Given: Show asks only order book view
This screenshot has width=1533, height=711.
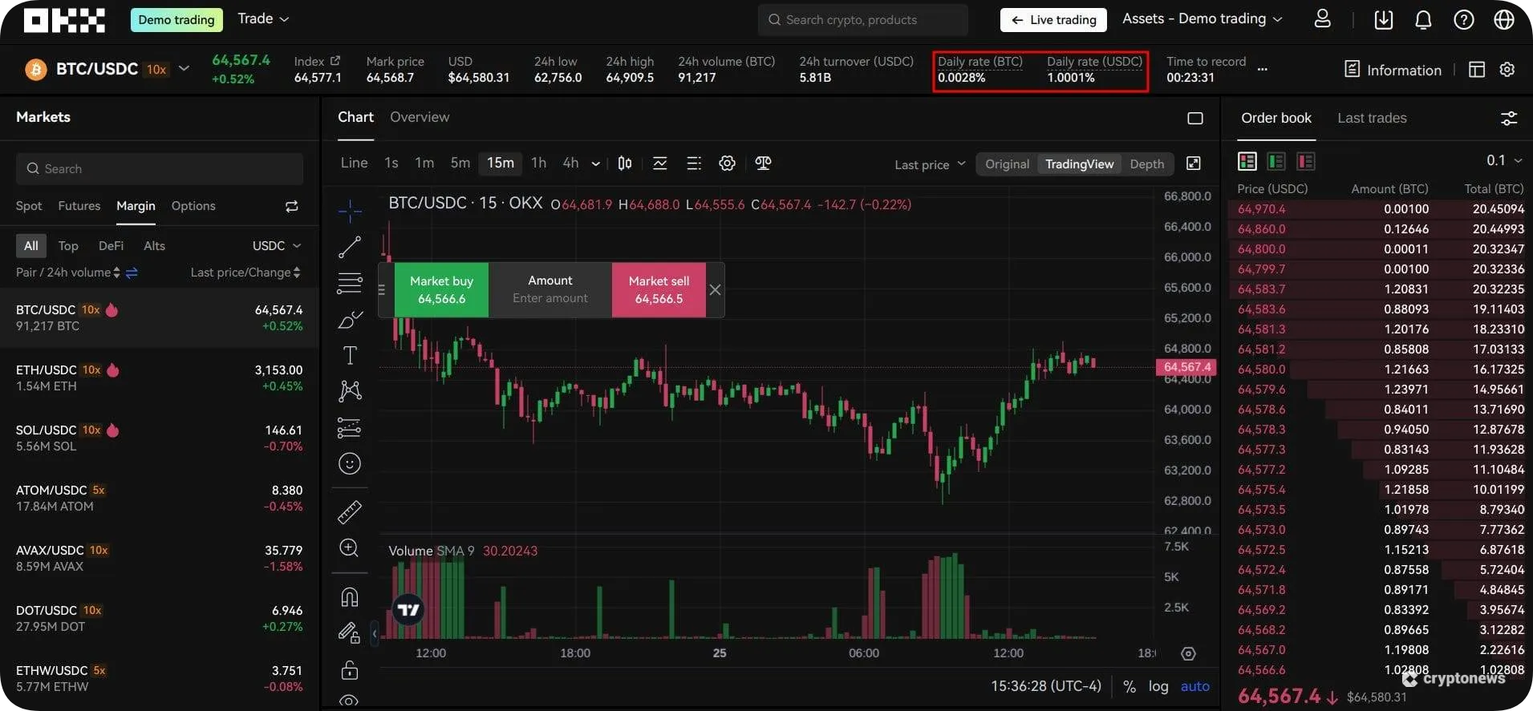Looking at the screenshot, I should [1306, 161].
